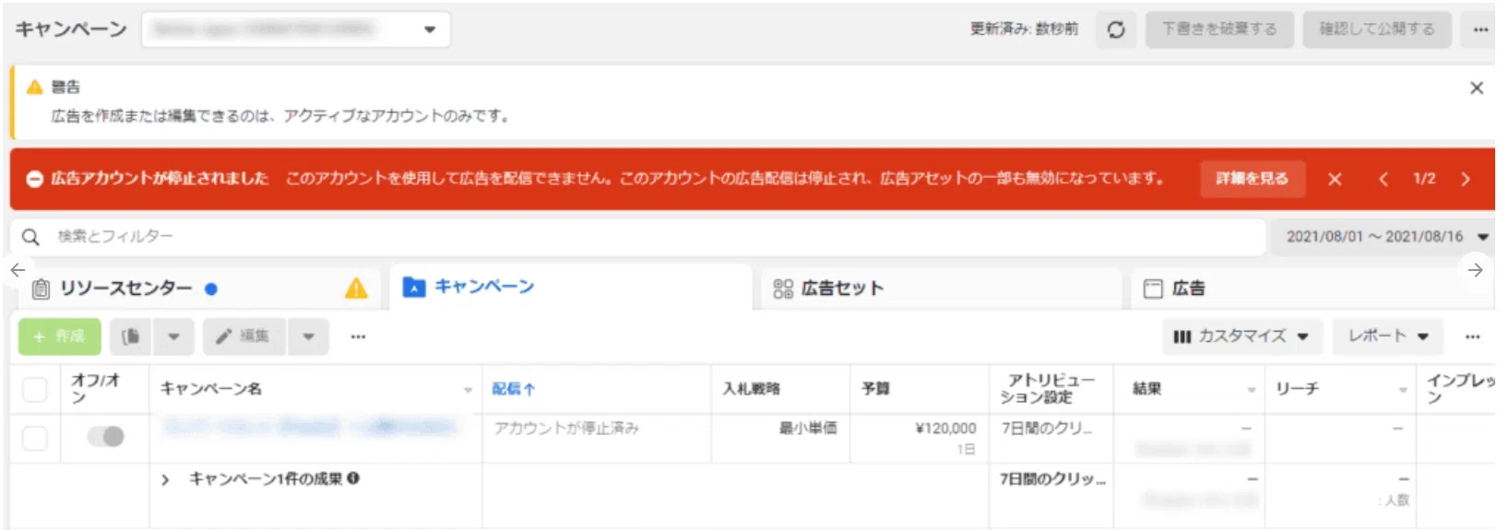Click the キャンペーン folder icon
This screenshot has height=530, width=1509.
[414, 288]
